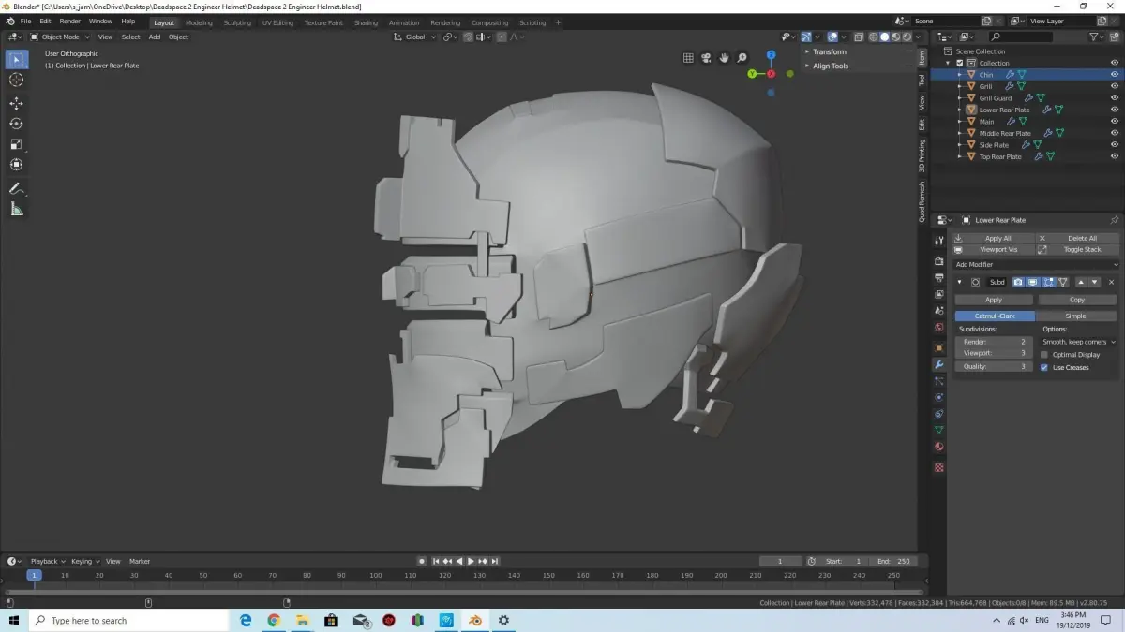Image resolution: width=1125 pixels, height=632 pixels.
Task: Open the Output properties tab
Action: tap(939, 278)
